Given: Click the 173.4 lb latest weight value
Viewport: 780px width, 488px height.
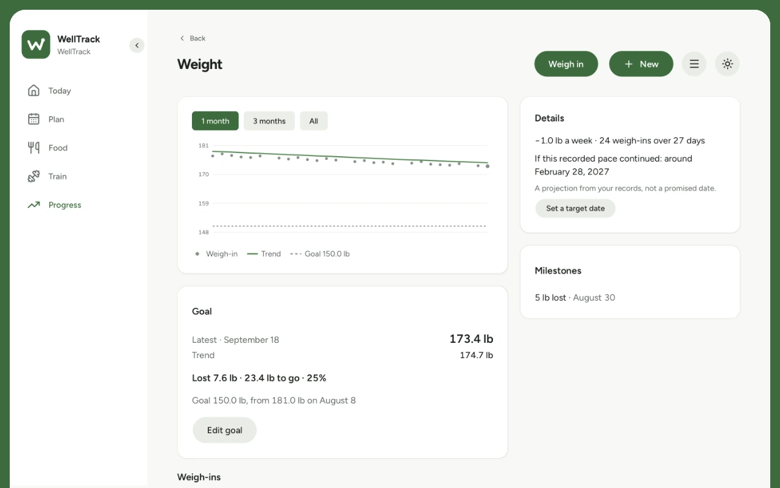Looking at the screenshot, I should point(471,339).
